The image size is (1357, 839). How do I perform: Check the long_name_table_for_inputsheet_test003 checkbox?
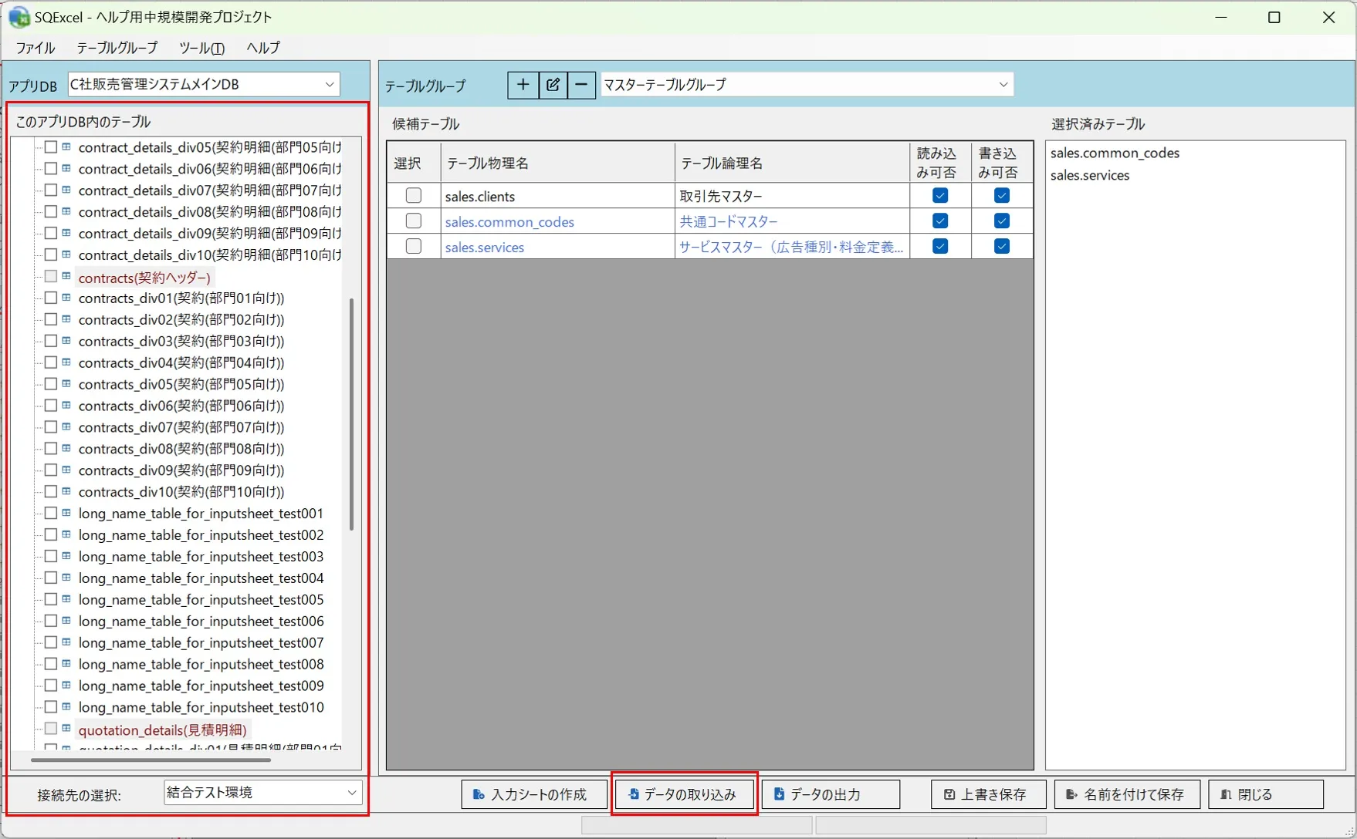pyautogui.click(x=51, y=556)
